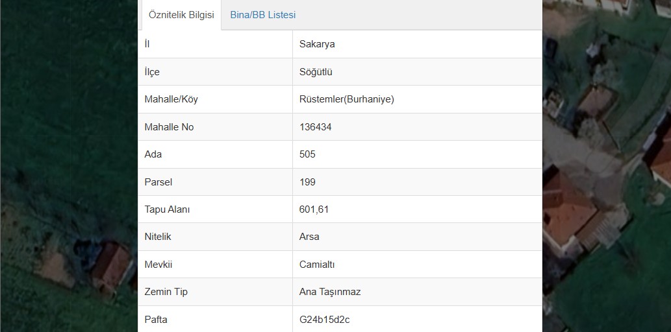Select the Tapu Alanı value 601,61
The height and width of the screenshot is (332, 671).
click(314, 209)
